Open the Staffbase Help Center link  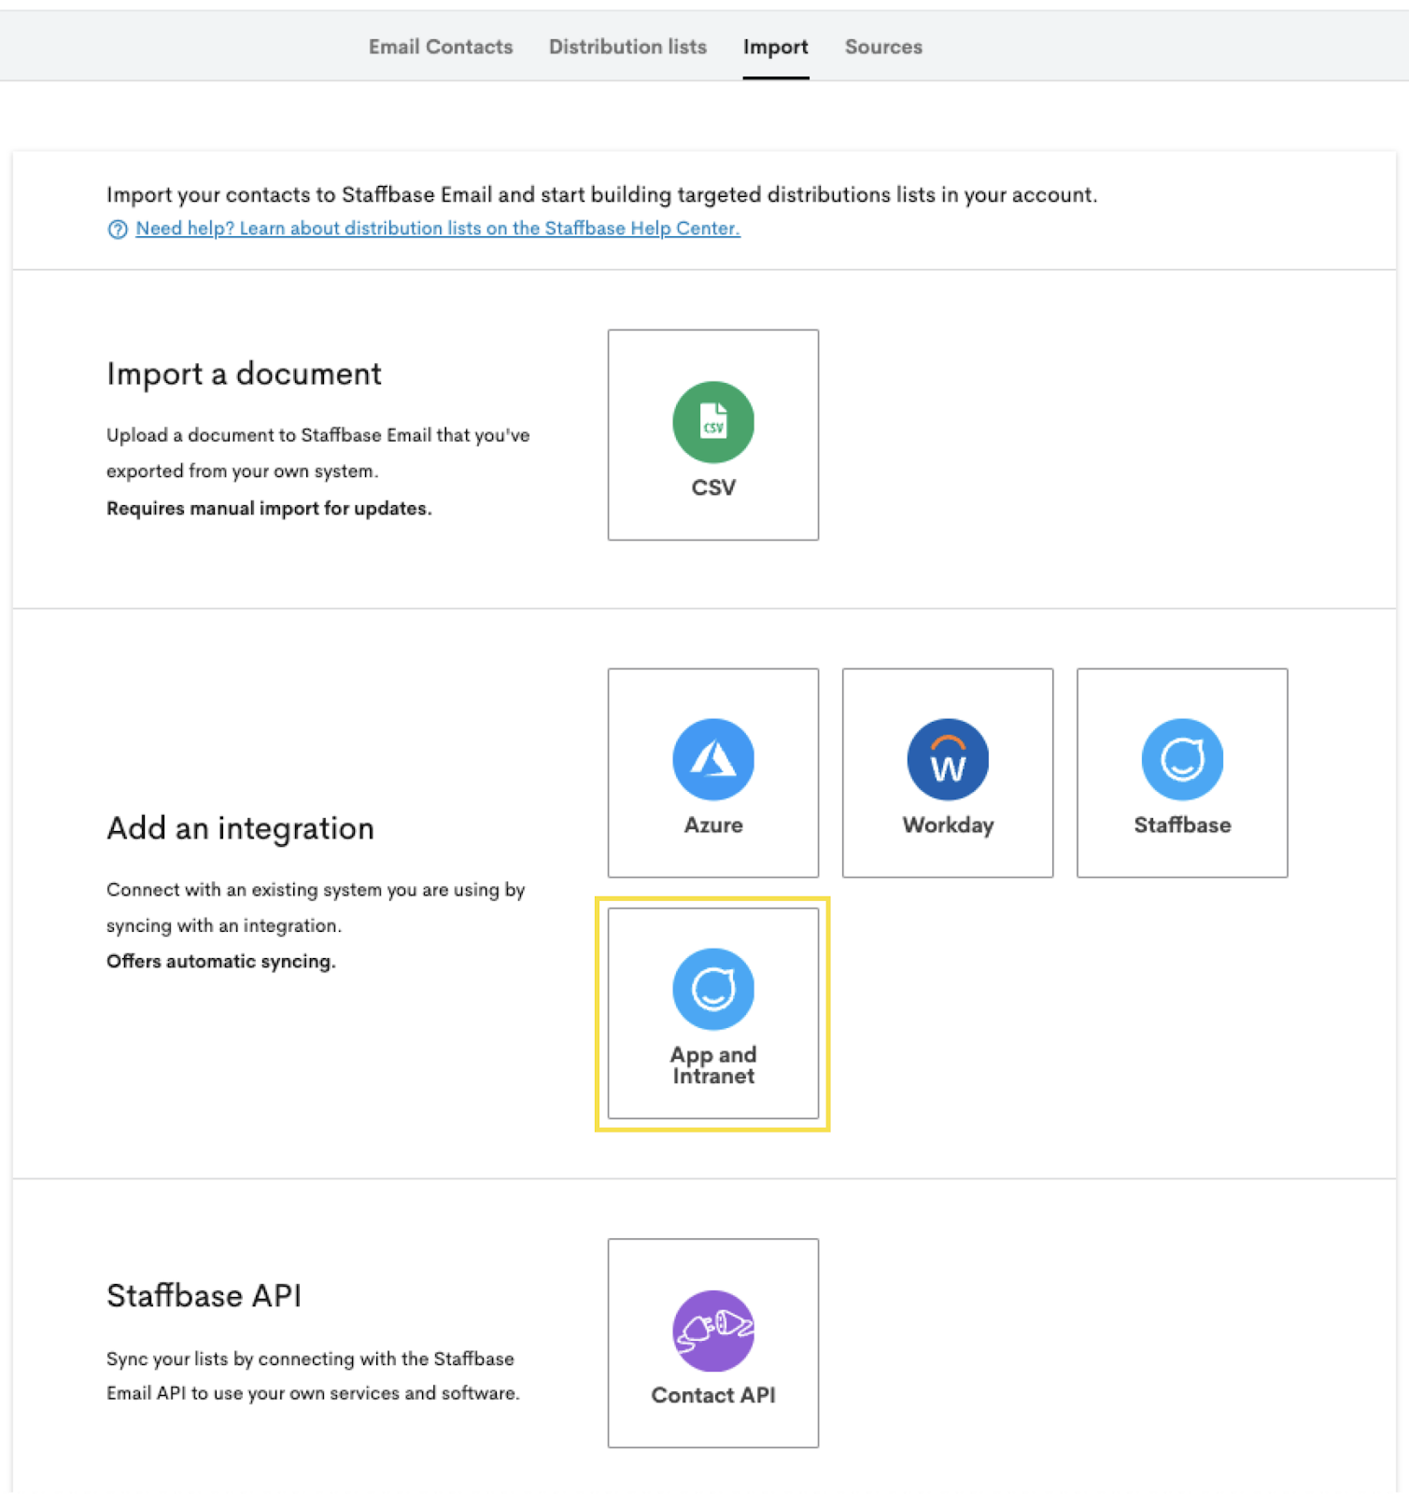pyautogui.click(x=438, y=229)
